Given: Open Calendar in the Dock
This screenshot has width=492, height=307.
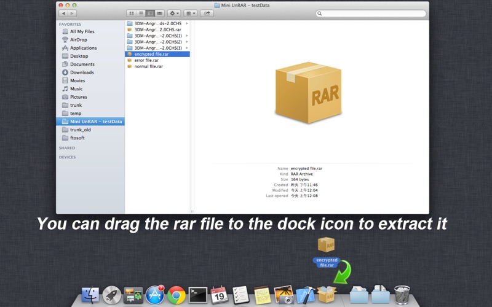Looking at the screenshot, I should click(x=219, y=295).
